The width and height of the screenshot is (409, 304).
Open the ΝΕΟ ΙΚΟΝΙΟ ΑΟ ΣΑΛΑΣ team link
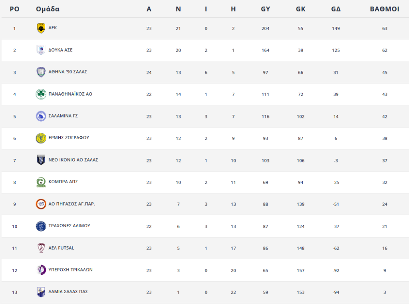(73, 160)
